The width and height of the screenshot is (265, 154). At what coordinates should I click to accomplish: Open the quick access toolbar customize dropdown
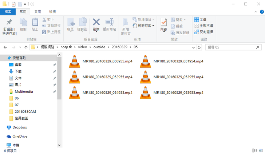point(25,4)
